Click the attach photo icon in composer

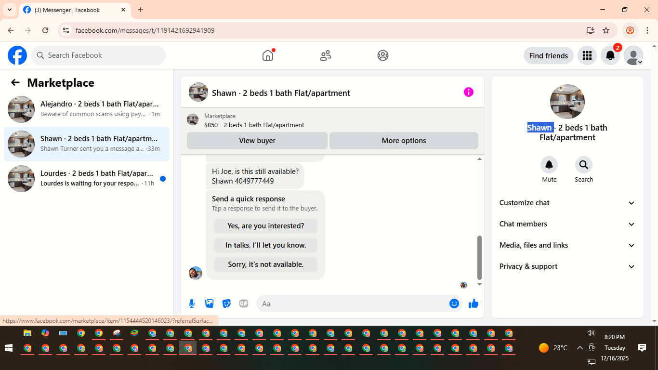coord(209,304)
